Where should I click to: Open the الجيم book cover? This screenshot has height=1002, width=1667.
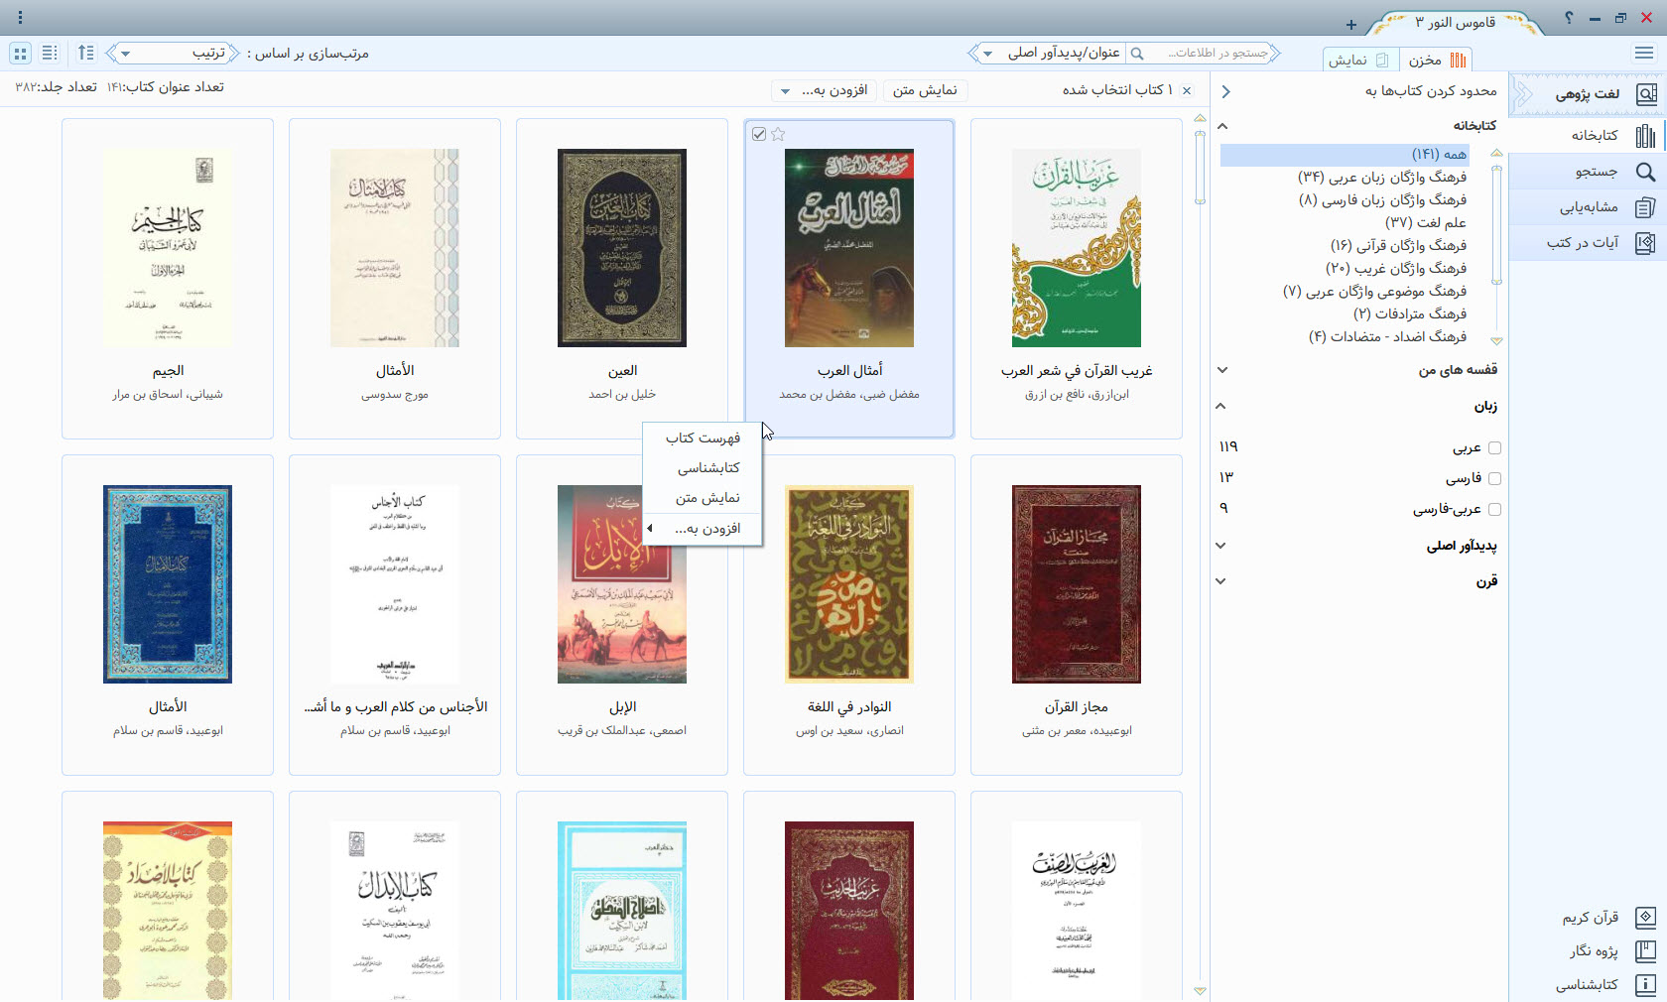pyautogui.click(x=168, y=248)
